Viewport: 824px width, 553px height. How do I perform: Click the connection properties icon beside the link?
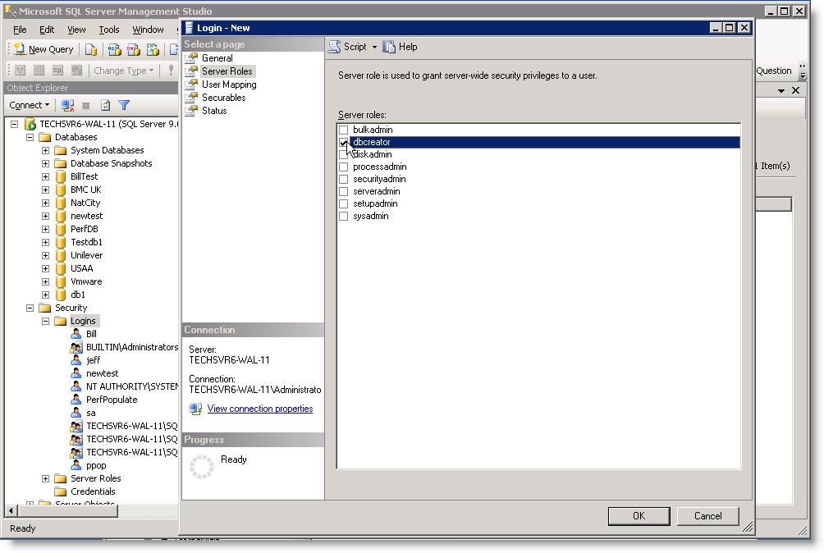coord(195,409)
